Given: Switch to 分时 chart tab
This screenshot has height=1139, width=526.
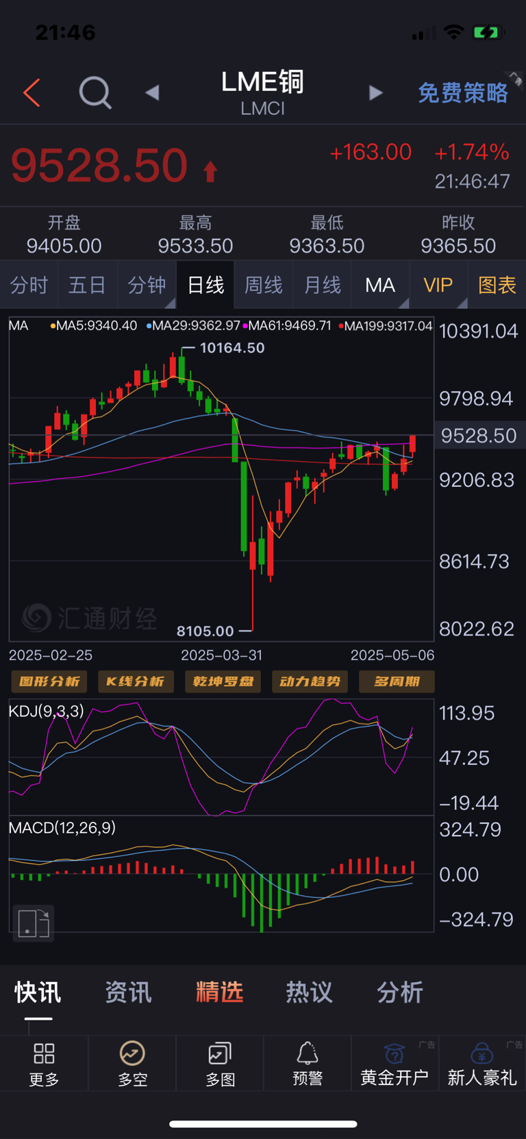Looking at the screenshot, I should point(29,285).
